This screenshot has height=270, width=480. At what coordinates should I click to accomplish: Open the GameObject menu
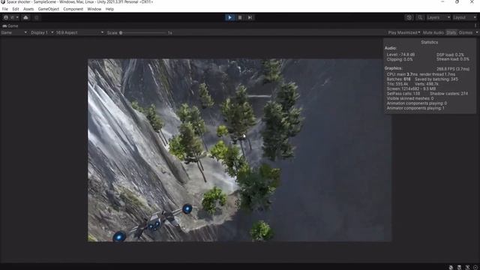(48, 9)
